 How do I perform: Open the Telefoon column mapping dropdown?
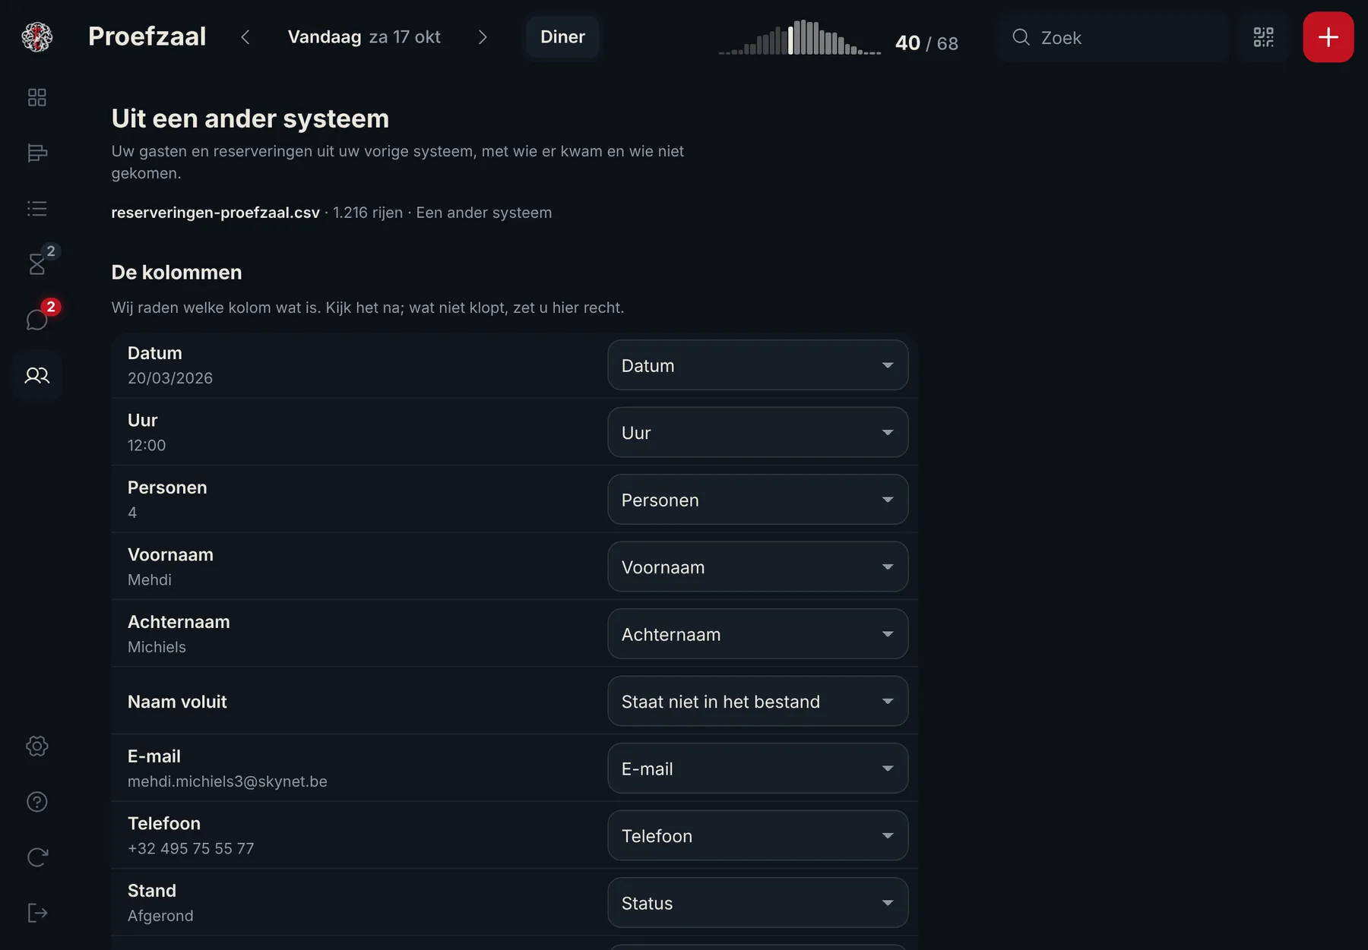758,835
